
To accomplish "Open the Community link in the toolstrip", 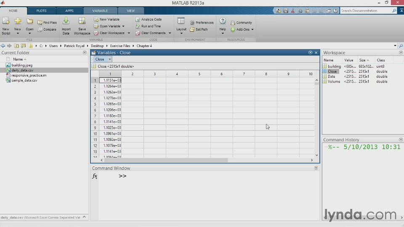I will 241,23.
